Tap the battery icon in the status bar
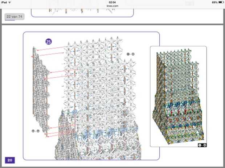The height and width of the screenshot is (168, 225). tap(221, 3)
